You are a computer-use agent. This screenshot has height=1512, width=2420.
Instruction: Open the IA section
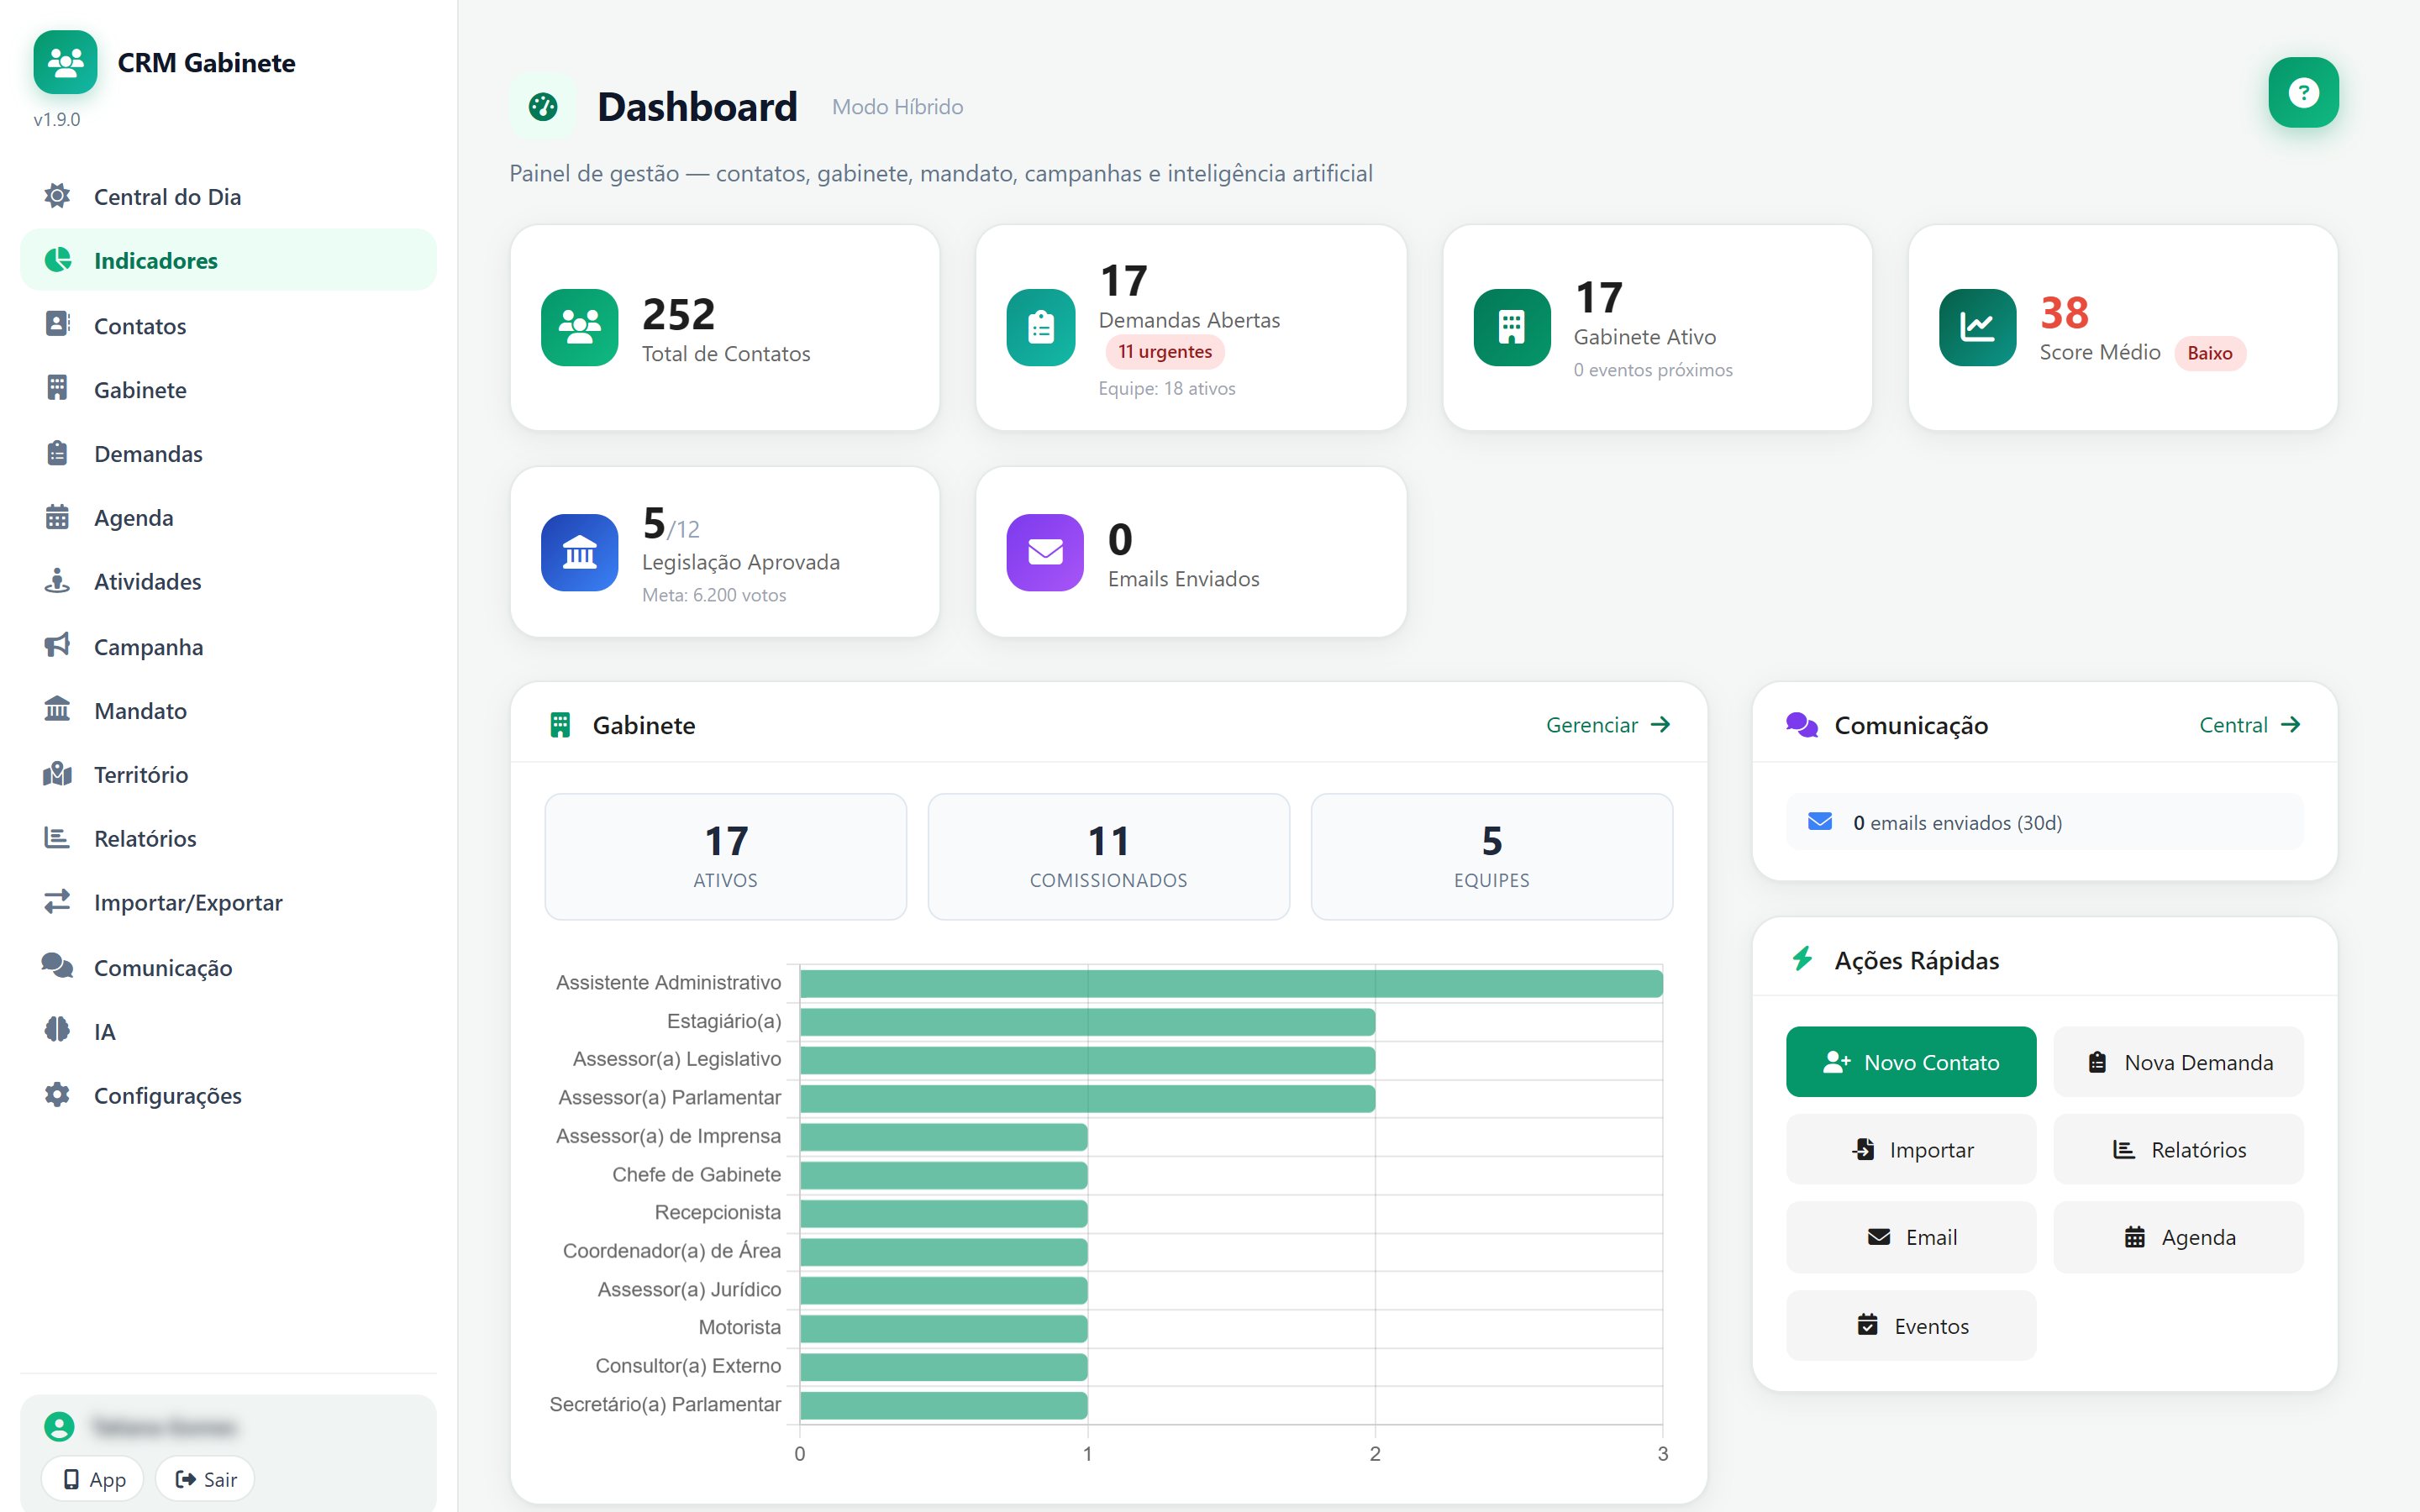click(x=228, y=1031)
